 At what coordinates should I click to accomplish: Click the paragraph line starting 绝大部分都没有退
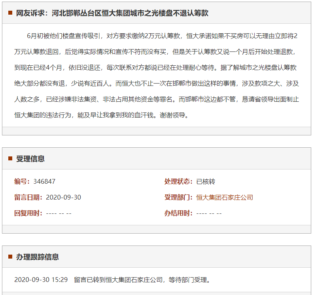157,83
